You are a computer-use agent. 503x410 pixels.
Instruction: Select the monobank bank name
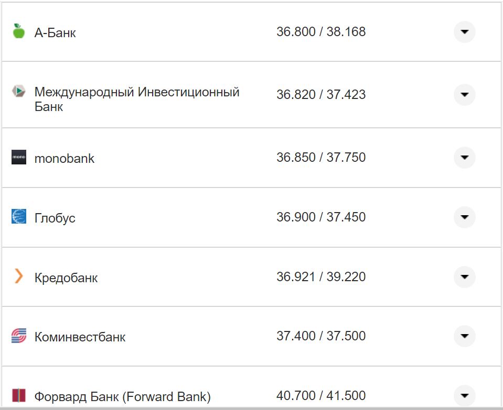[64, 158]
